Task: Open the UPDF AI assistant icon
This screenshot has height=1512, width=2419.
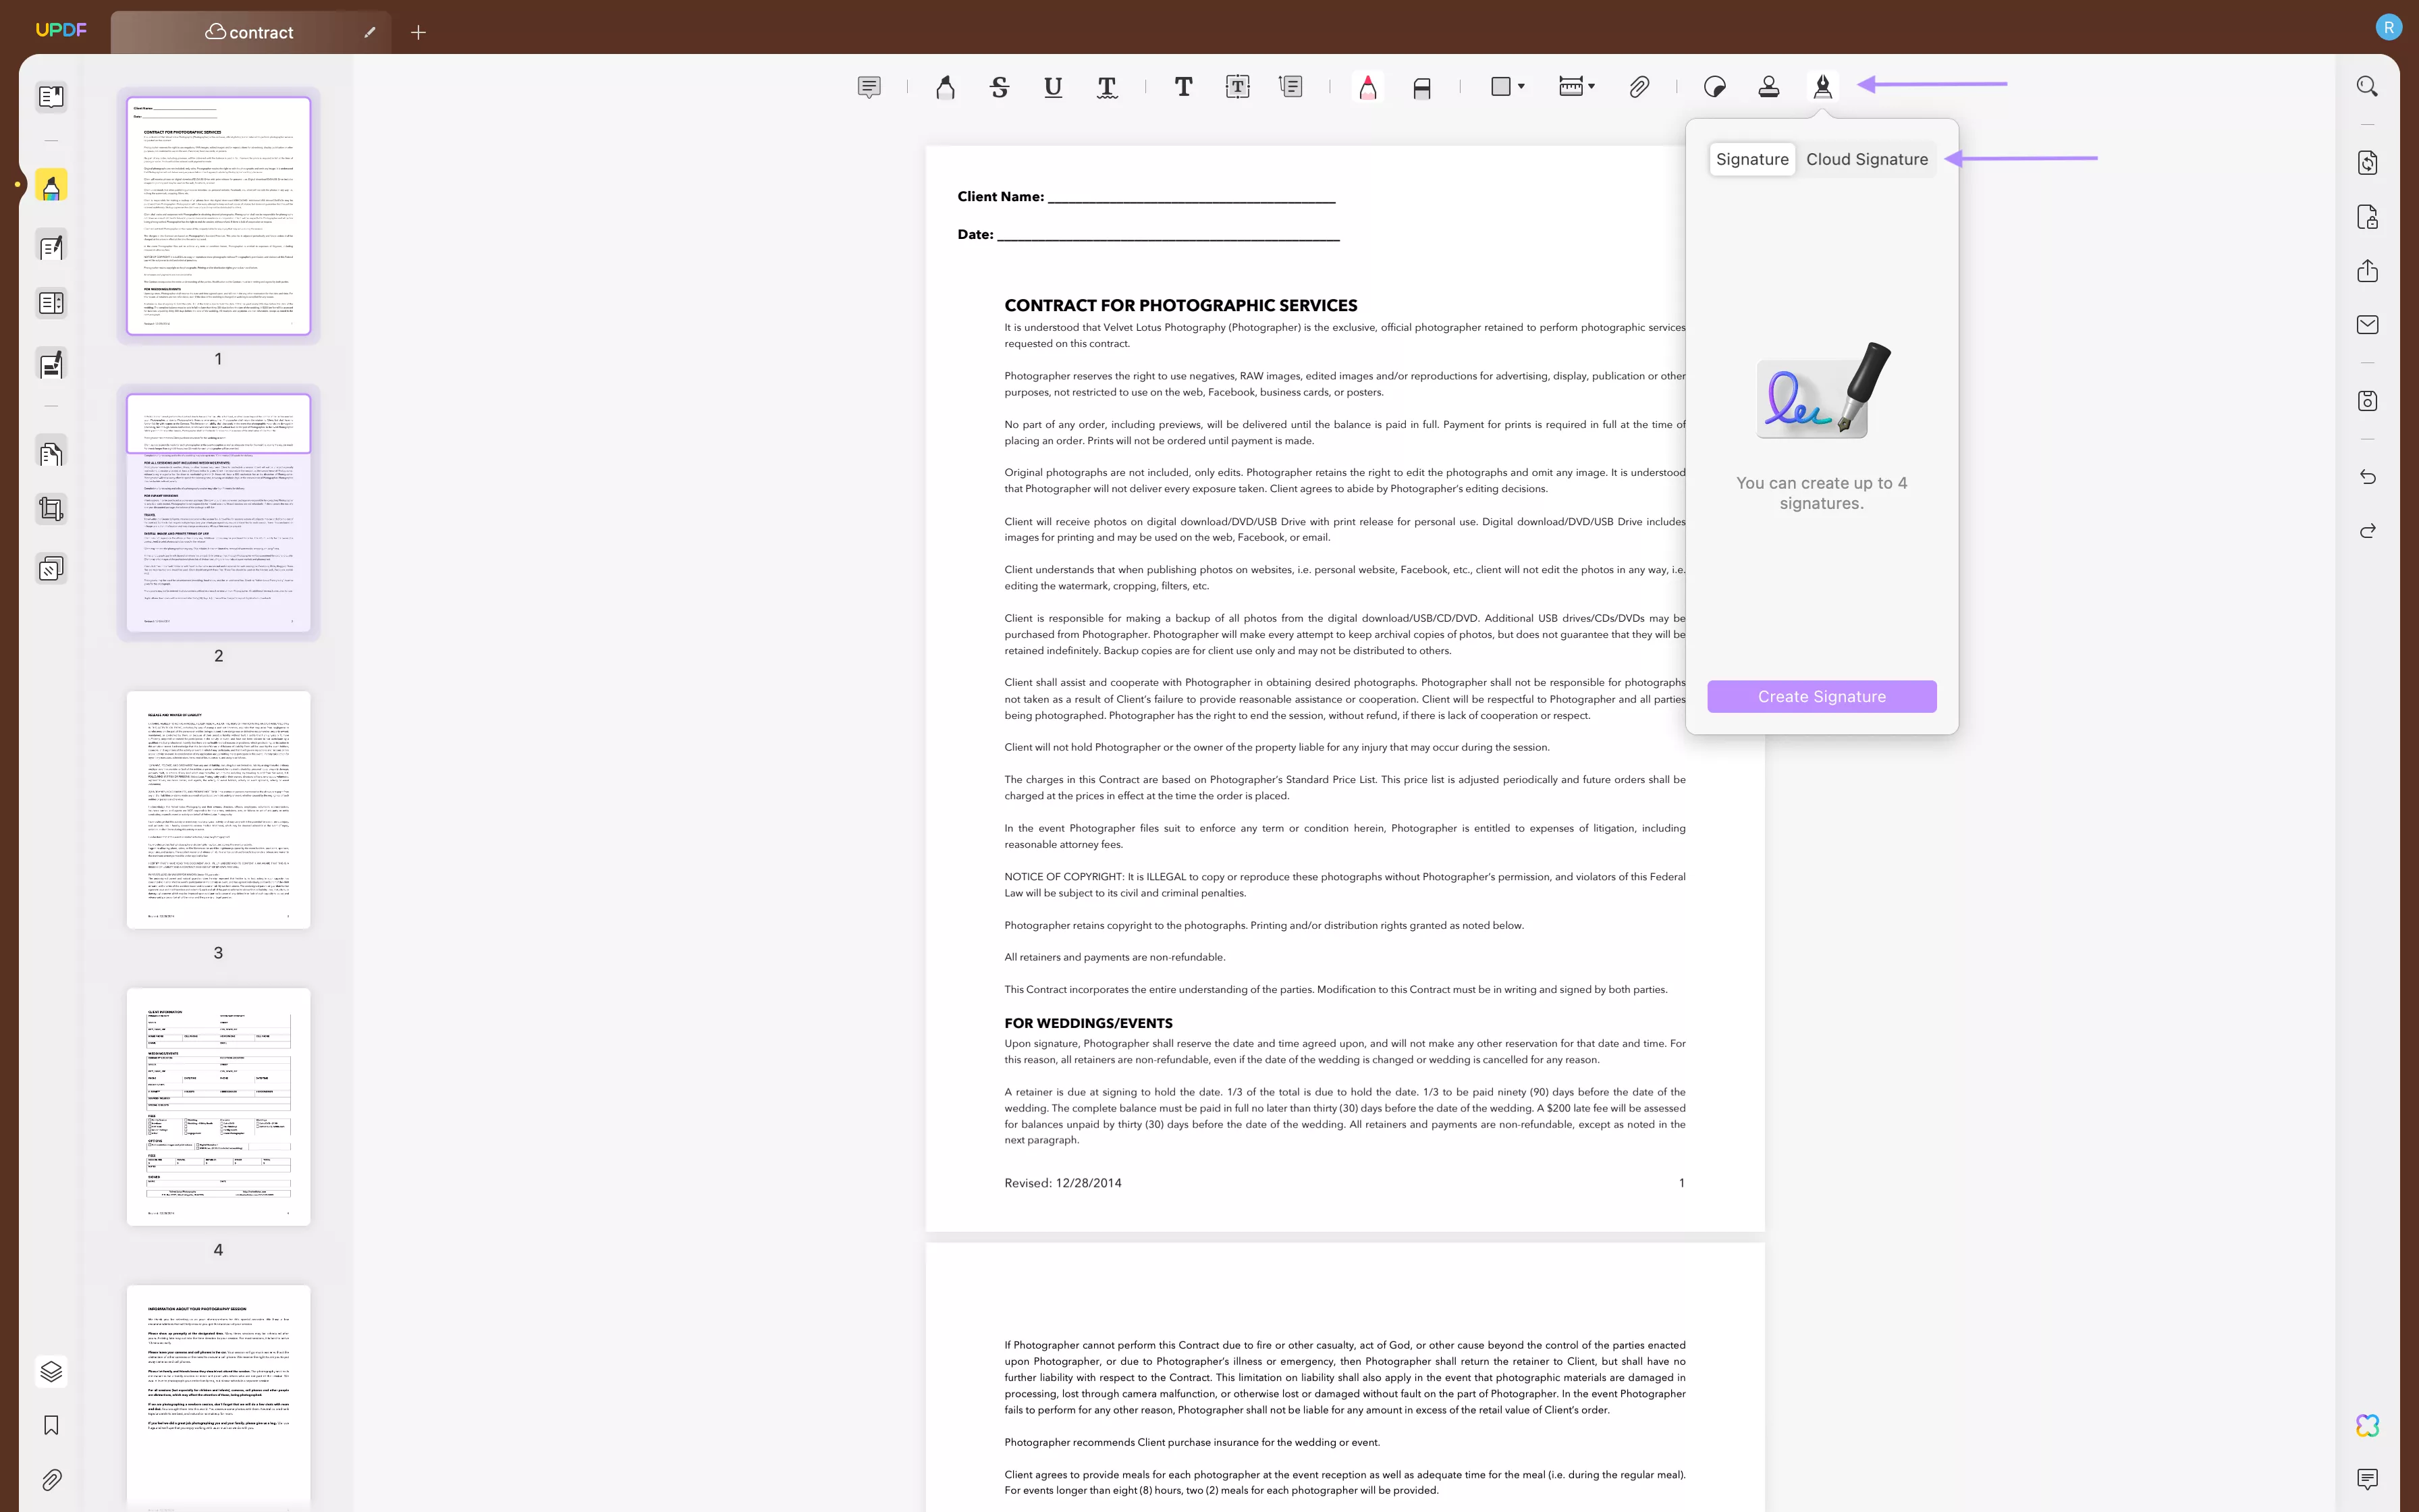Action: pyautogui.click(x=2367, y=1425)
